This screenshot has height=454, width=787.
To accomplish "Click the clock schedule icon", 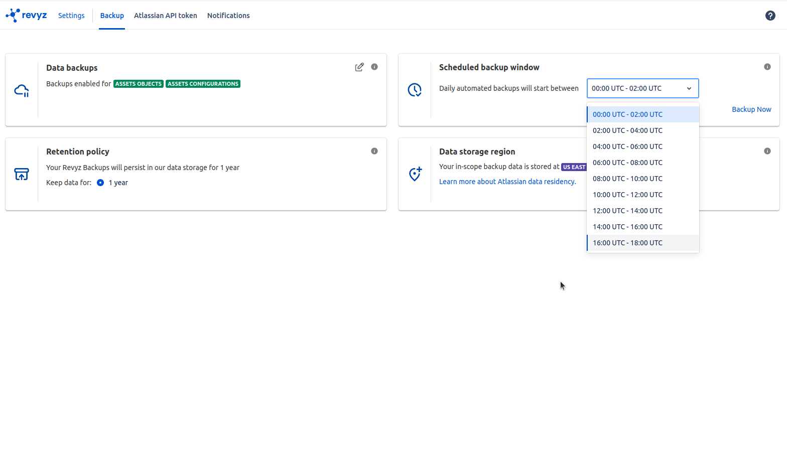I will pyautogui.click(x=415, y=90).
